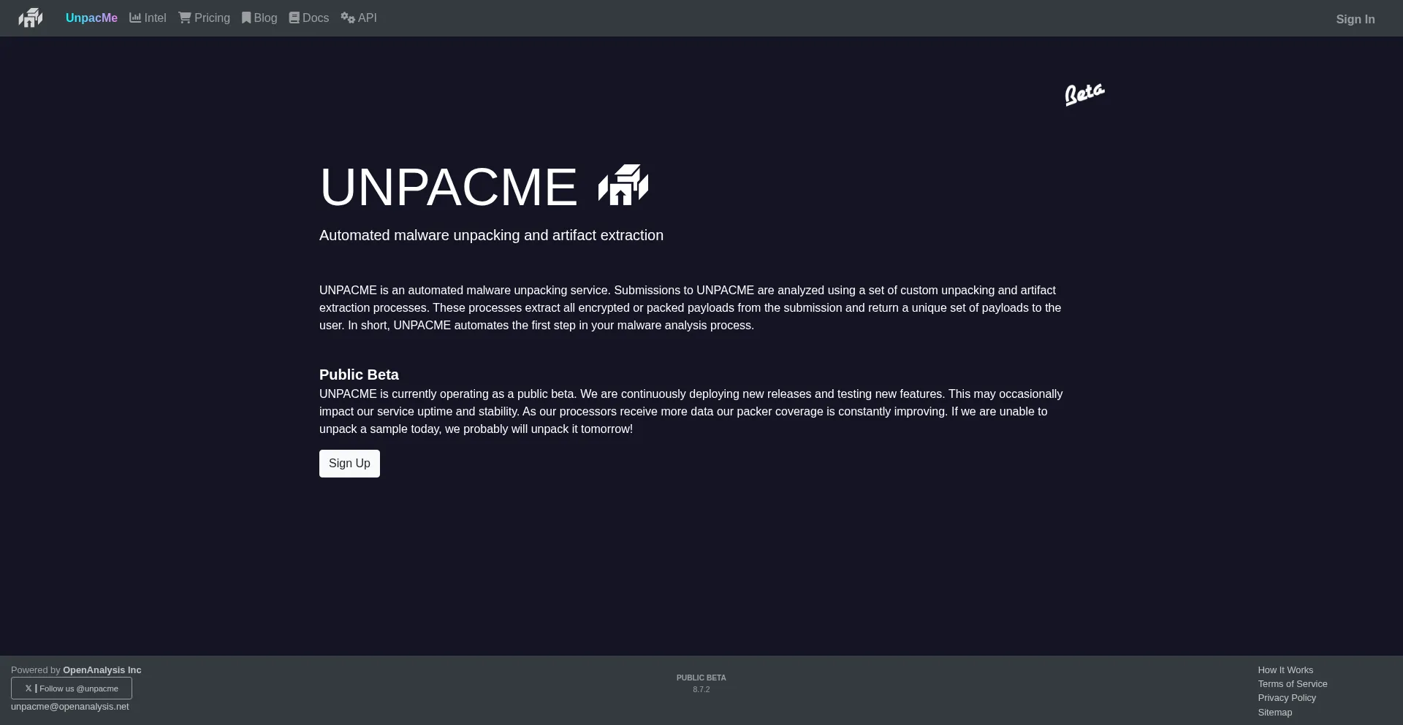View the Terms of Service
Screen dimensions: 1403x725
click(x=1292, y=684)
